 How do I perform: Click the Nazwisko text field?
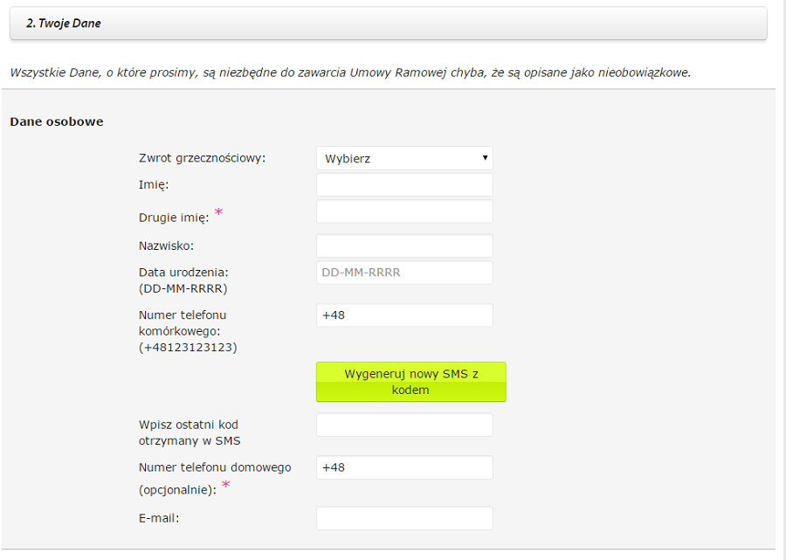tap(404, 246)
